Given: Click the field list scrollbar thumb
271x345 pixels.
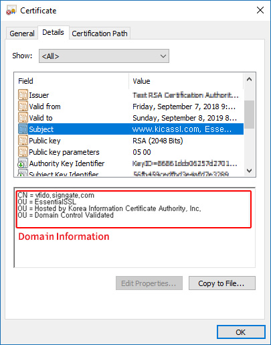Looking at the screenshot, I should pos(249,115).
